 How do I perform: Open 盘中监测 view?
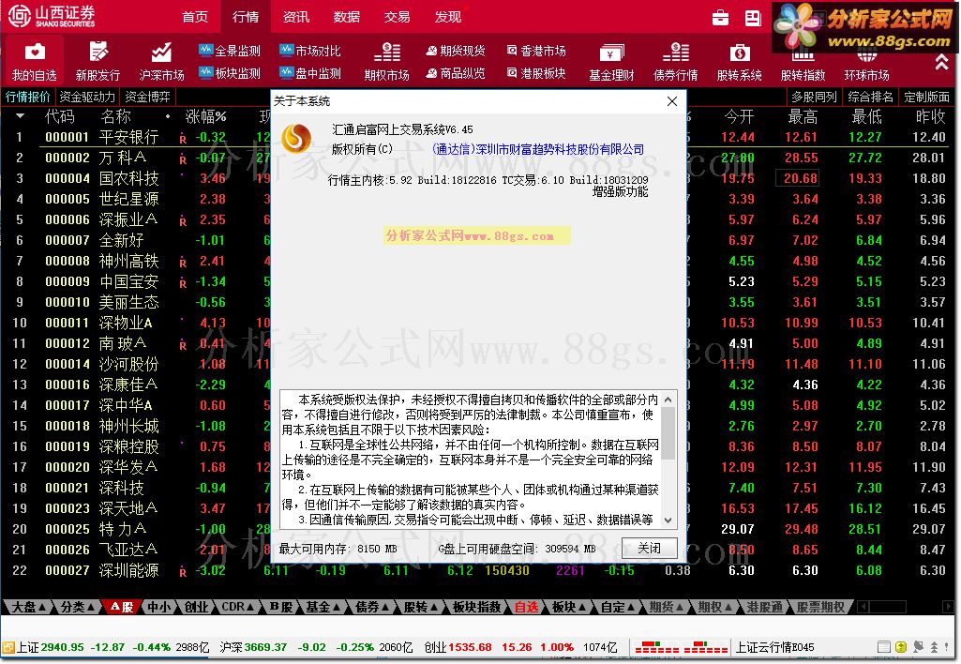(x=310, y=73)
